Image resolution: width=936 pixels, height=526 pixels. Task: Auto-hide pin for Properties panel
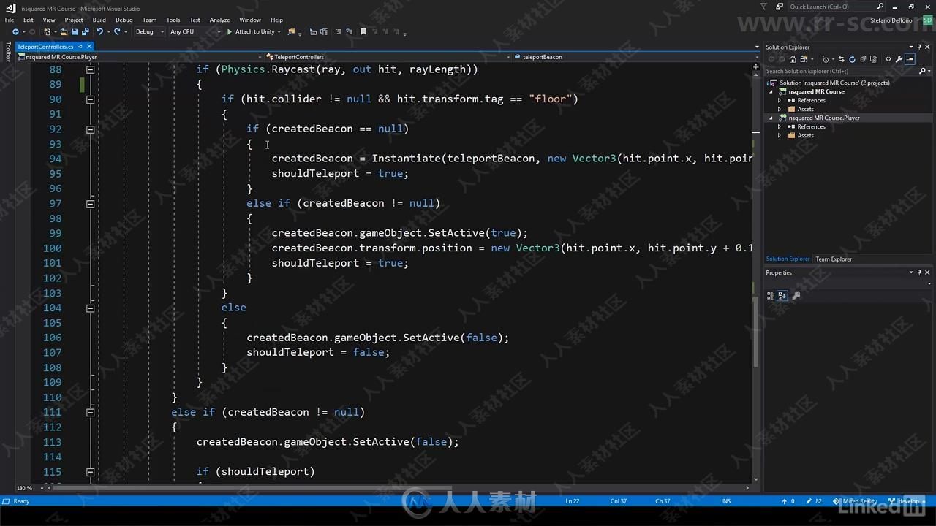point(919,272)
